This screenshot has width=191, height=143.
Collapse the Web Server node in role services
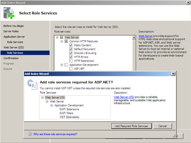coord(57,37)
